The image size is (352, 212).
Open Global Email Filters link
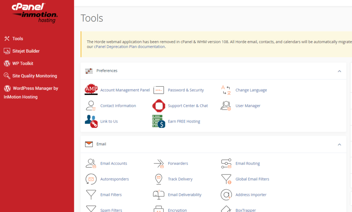[x=252, y=179]
